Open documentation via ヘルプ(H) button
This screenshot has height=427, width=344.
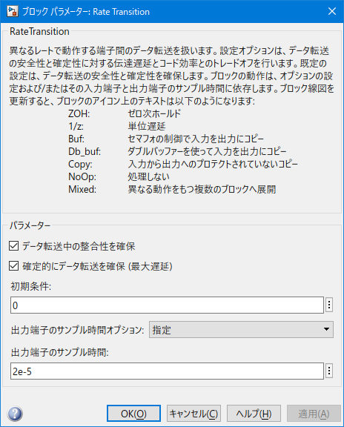[254, 414]
